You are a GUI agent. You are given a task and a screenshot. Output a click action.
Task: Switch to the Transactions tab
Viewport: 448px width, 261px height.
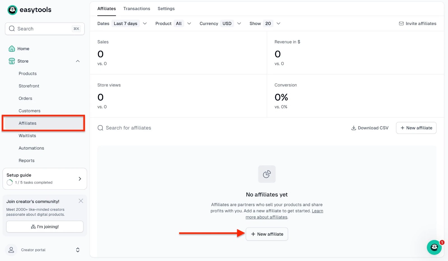(x=137, y=9)
